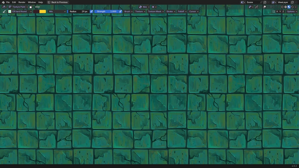
Task: Open the Window menu
Action: tap(32, 2)
